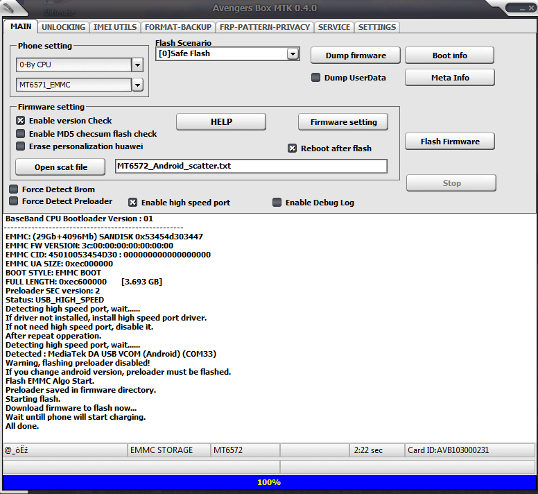Click the app icon in title bar
Viewport: 538px width, 494px height.
pos(8,8)
